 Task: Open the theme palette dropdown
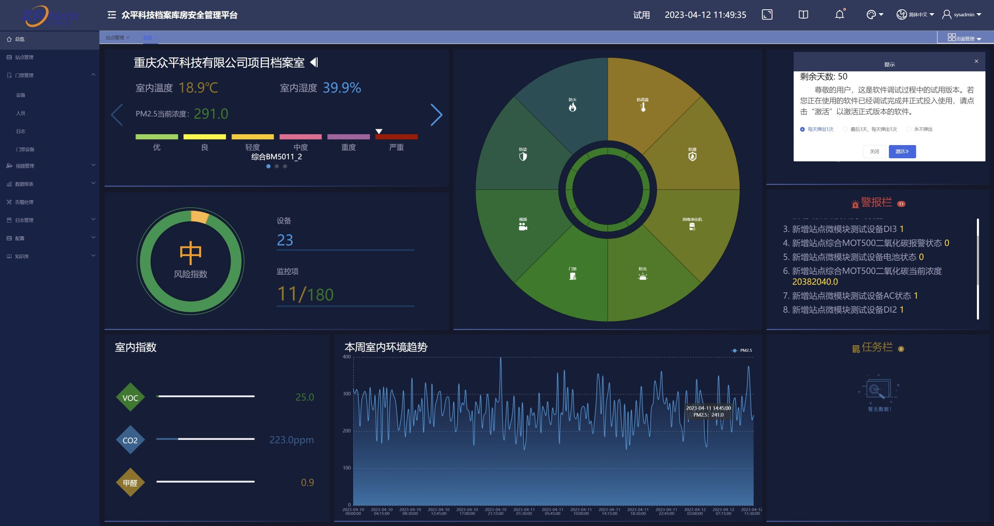(875, 15)
